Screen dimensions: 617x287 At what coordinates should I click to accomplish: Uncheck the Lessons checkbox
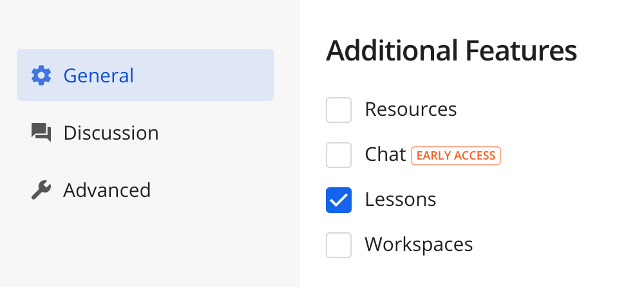pos(339,200)
